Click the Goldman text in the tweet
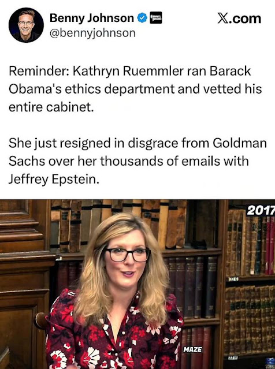 pos(240,143)
